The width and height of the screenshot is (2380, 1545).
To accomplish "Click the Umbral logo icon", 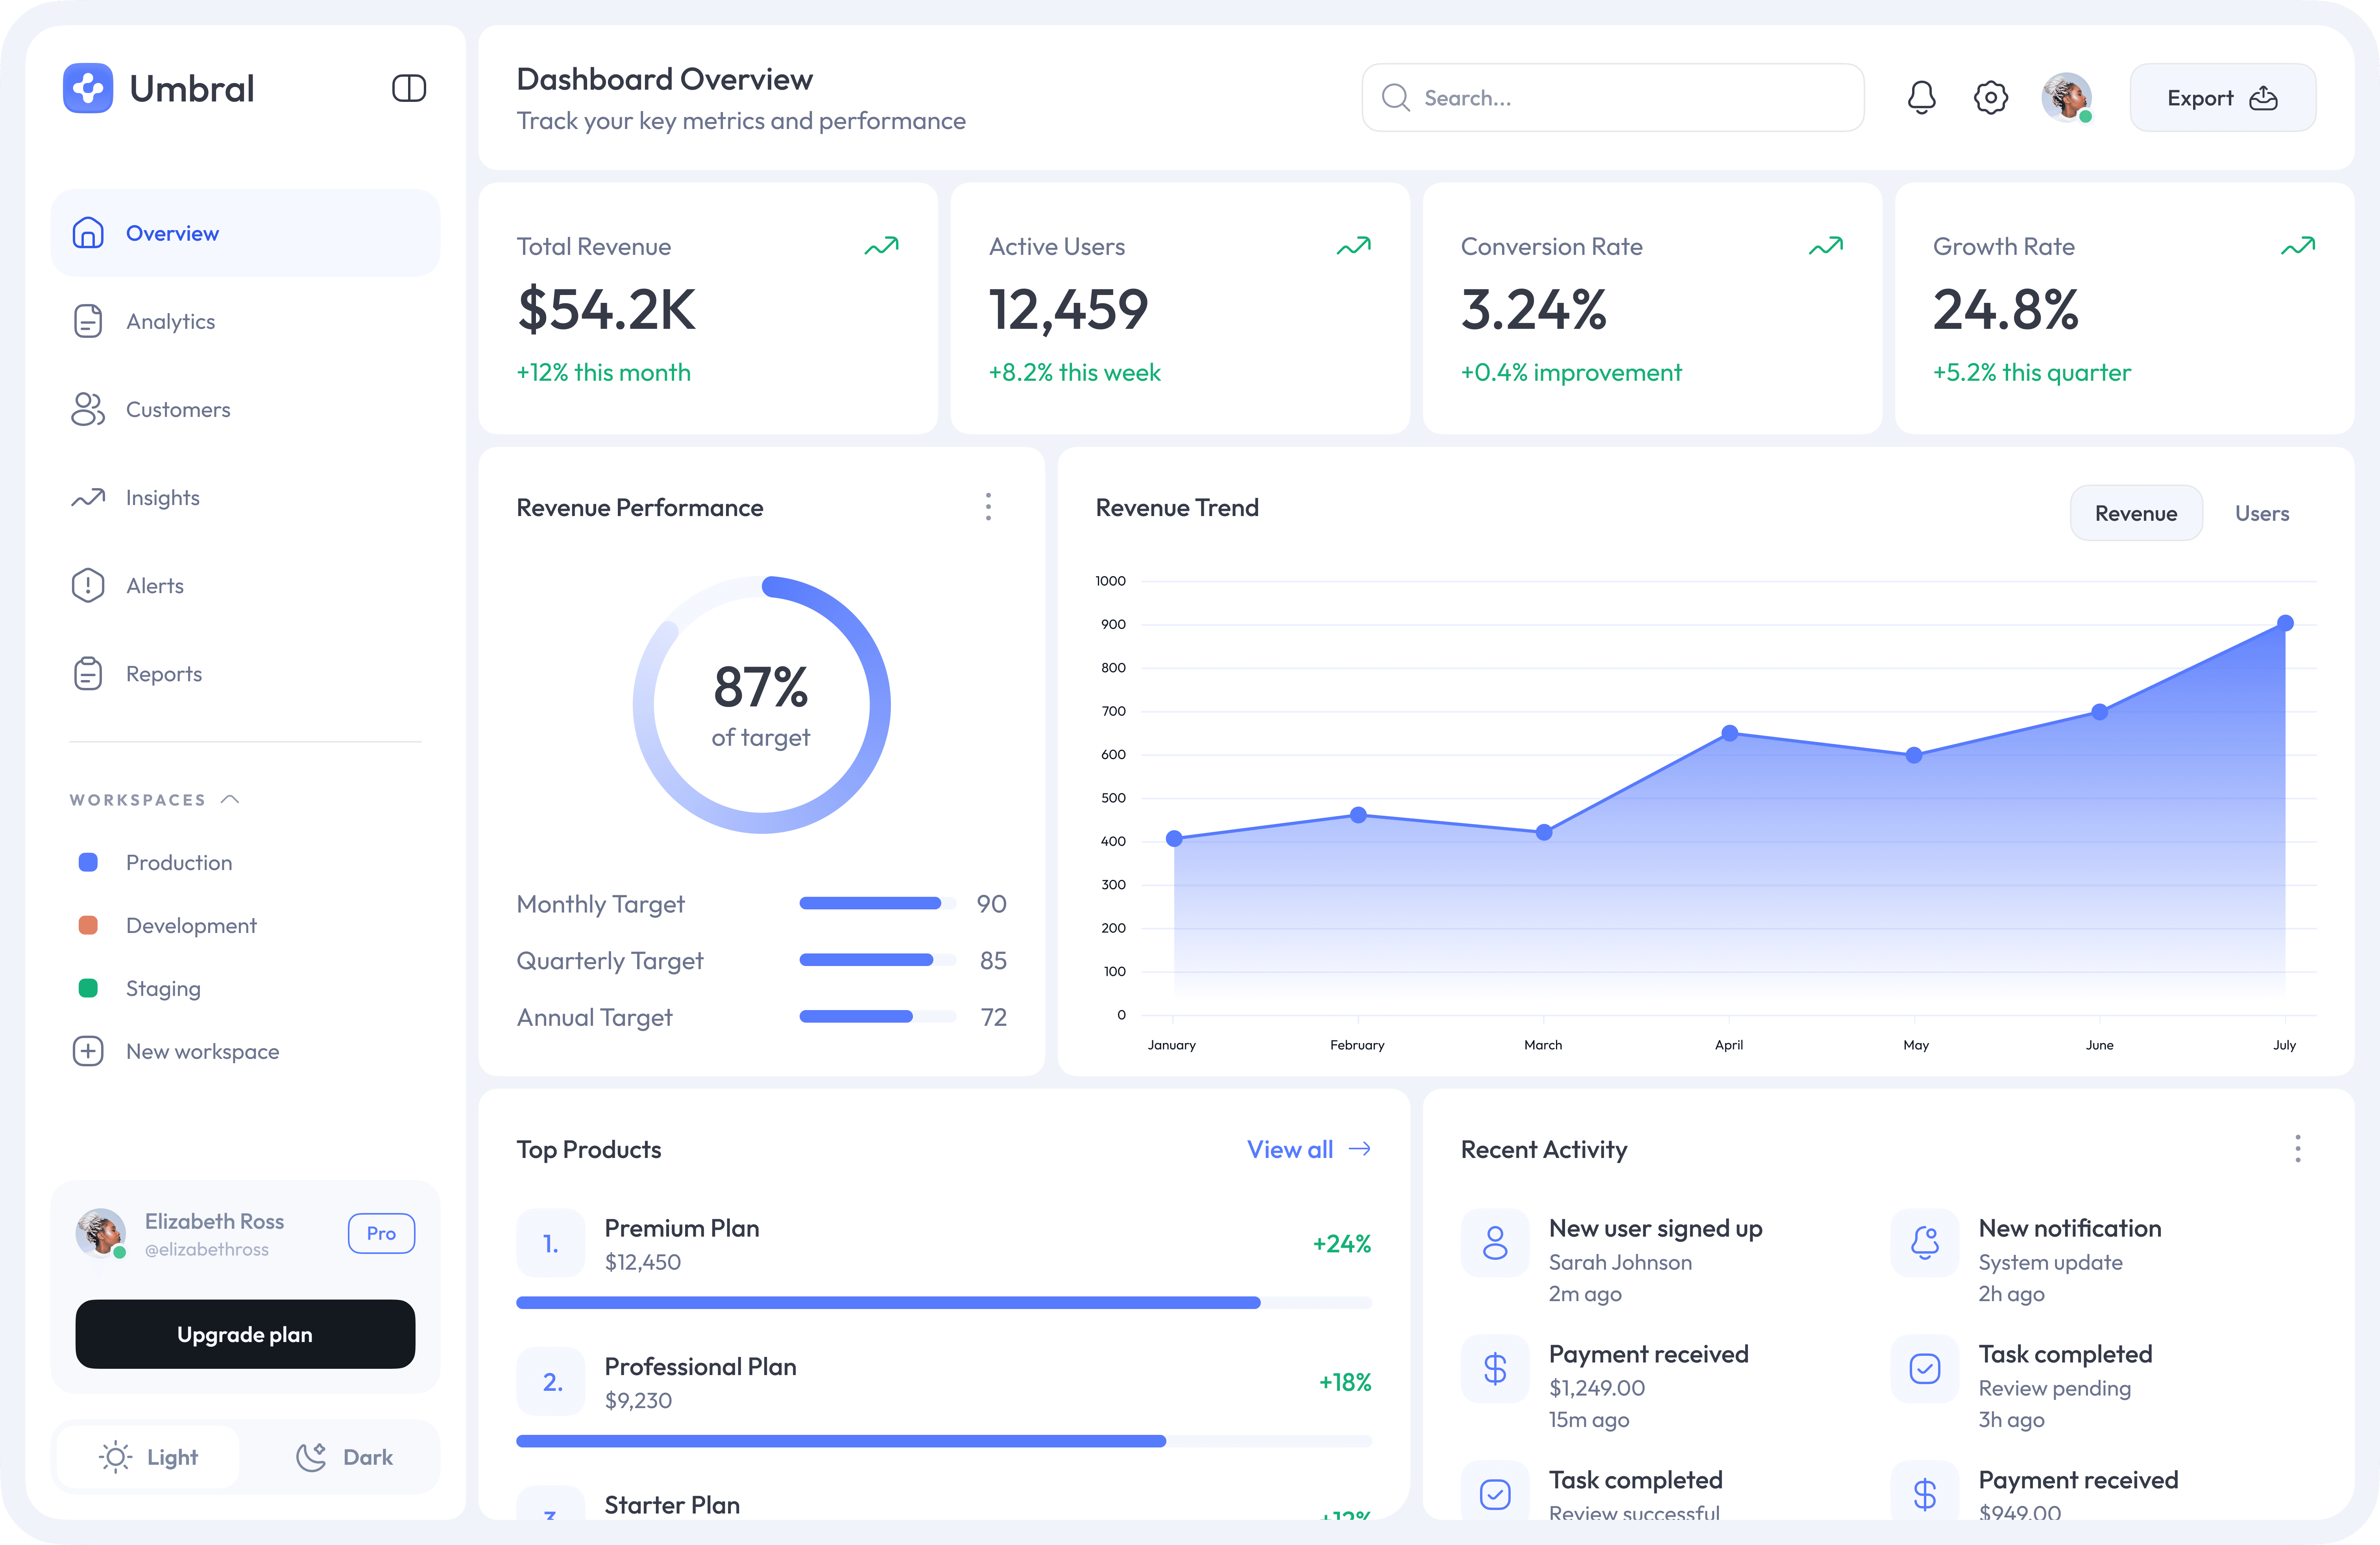I will click(88, 89).
